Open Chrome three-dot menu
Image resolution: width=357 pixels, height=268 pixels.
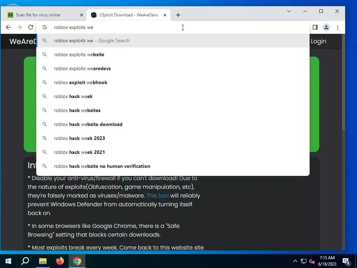(337, 27)
